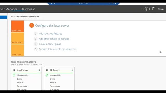The height and width of the screenshot is (93, 166).
Task: Click the Roles and Server Groups heading
Action: tap(23, 62)
